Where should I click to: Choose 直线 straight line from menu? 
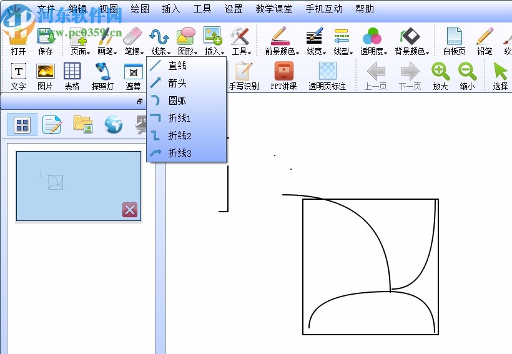187,66
